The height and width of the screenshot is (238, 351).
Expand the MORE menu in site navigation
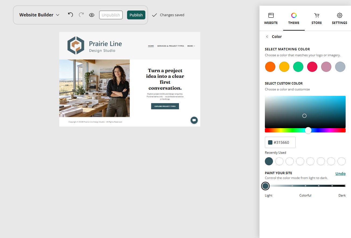[191, 46]
